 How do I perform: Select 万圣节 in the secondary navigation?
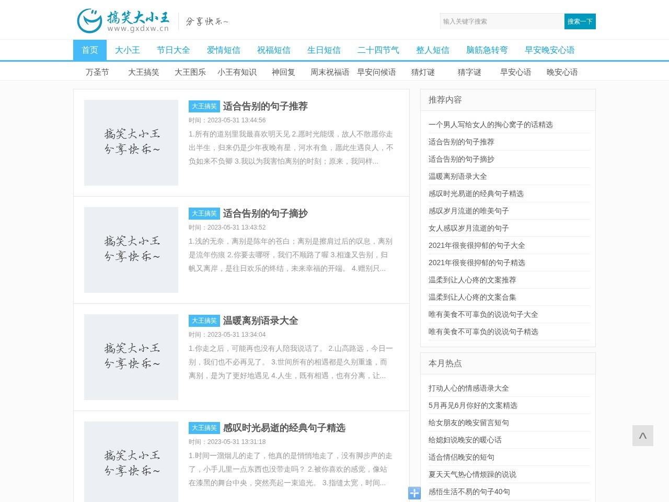click(x=97, y=72)
